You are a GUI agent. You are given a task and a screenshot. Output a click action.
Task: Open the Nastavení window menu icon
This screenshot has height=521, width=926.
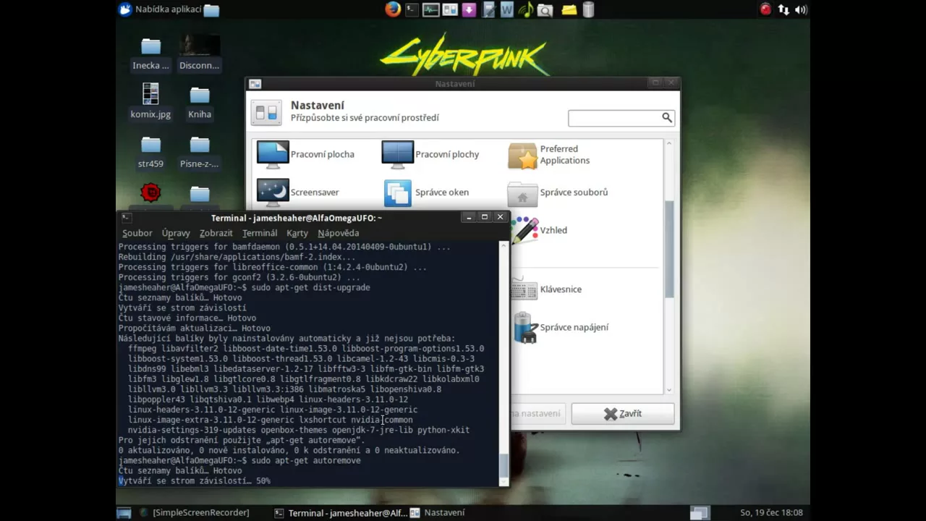click(x=255, y=84)
